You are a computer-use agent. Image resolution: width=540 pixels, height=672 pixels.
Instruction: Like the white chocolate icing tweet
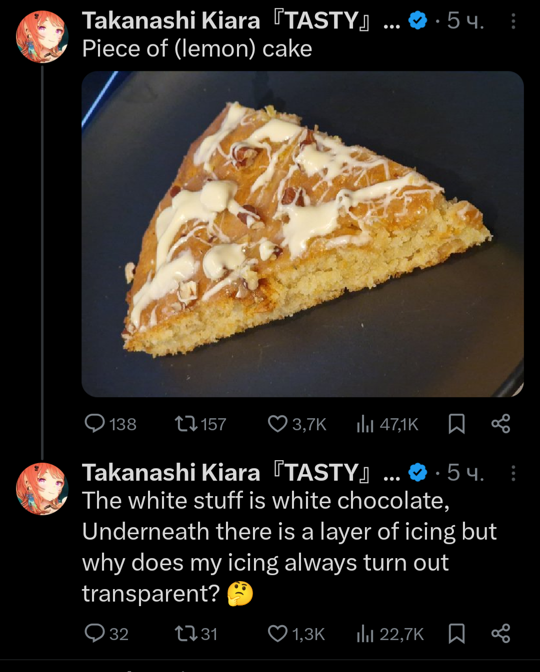click(x=277, y=634)
